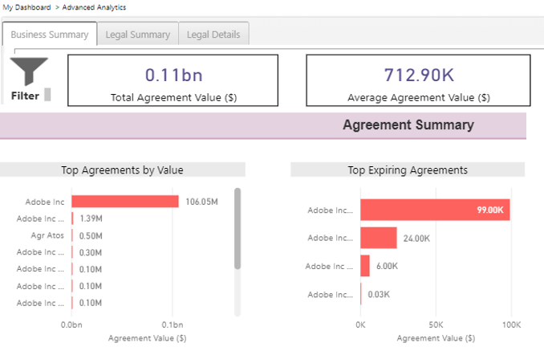Click the 1.39M agreement bar
544x347 pixels.
(x=73, y=218)
